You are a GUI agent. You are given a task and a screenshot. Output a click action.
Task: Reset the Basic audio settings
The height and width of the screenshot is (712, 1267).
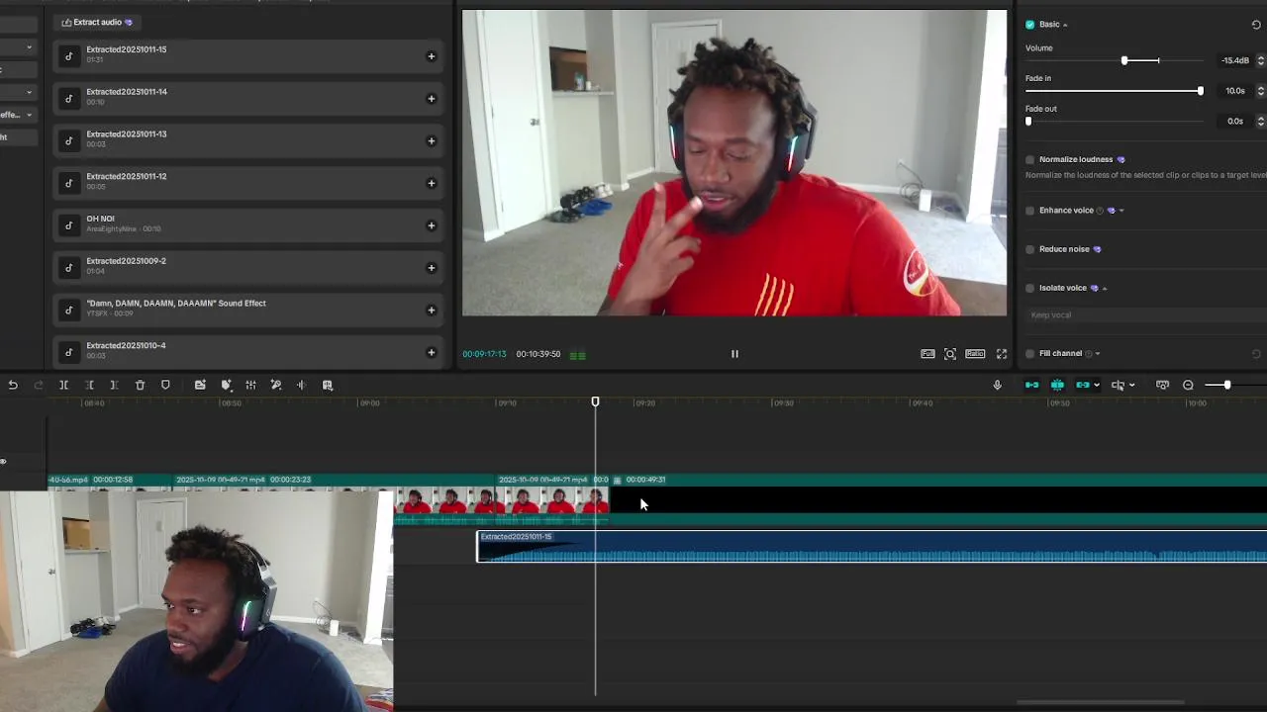1256,24
